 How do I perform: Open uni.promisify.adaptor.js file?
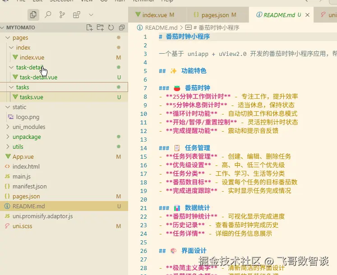click(x=42, y=216)
